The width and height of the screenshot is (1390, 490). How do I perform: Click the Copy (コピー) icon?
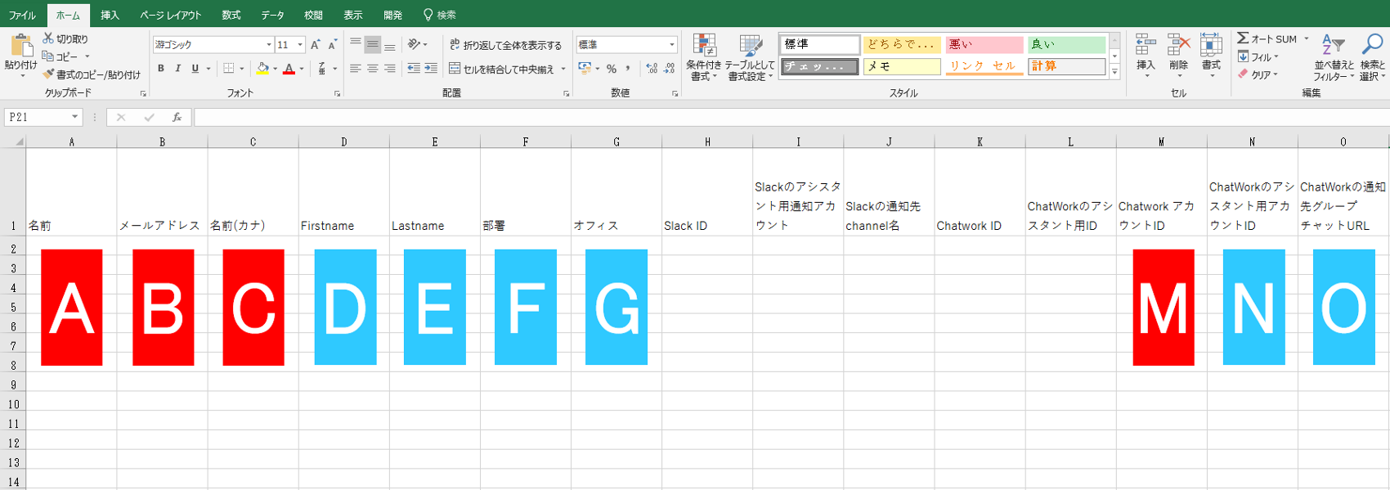click(48, 56)
